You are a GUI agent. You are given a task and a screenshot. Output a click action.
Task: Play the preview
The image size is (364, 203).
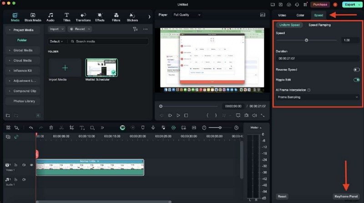click(178, 116)
